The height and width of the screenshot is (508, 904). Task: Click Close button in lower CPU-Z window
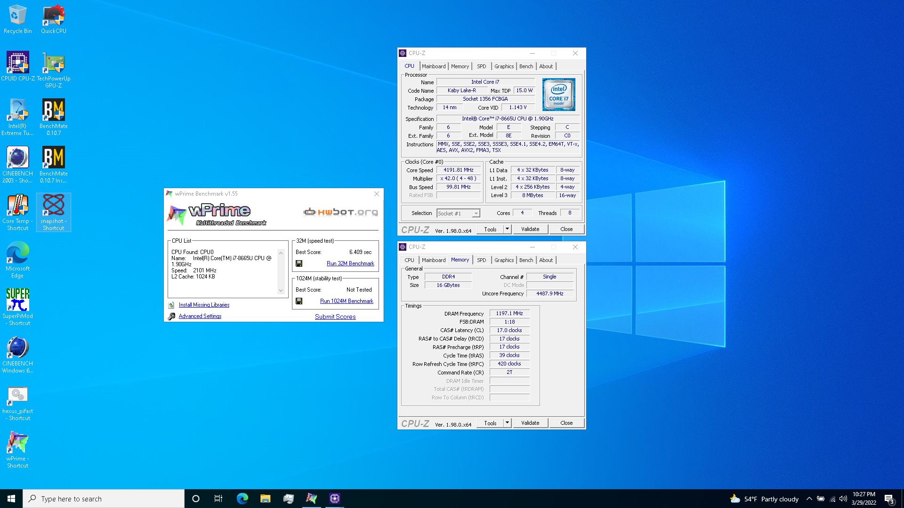(x=566, y=423)
